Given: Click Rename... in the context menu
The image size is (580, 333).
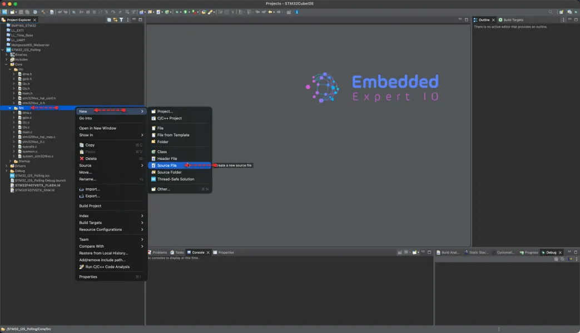Looking at the screenshot, I should click(111, 179).
